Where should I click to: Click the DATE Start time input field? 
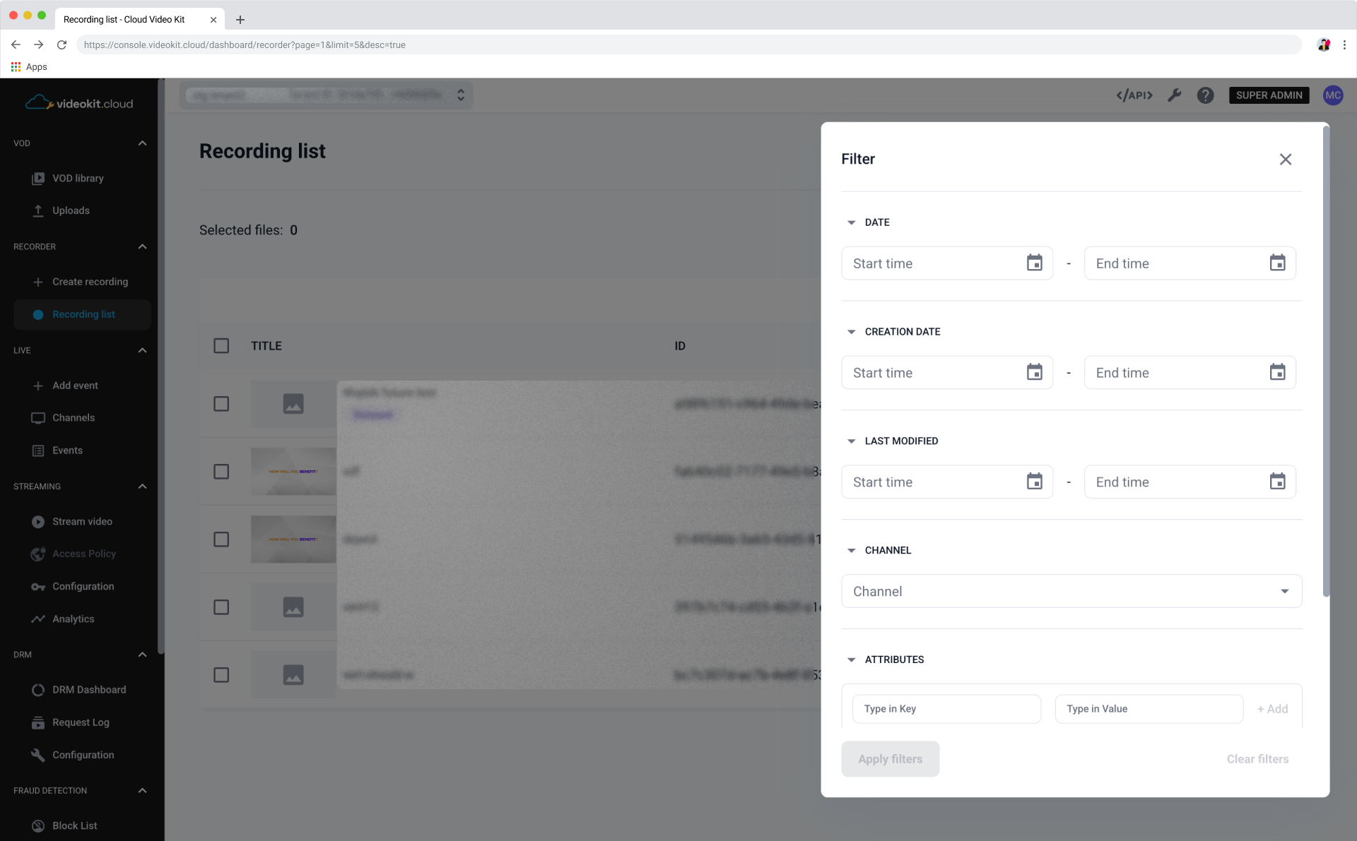[947, 263]
